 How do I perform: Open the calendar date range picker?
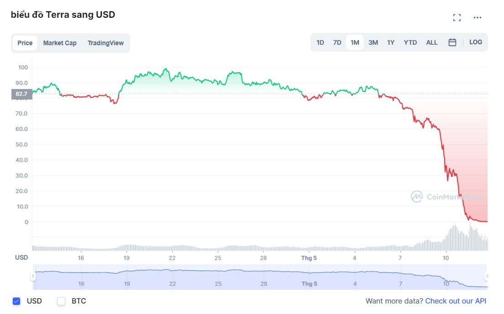(x=452, y=42)
